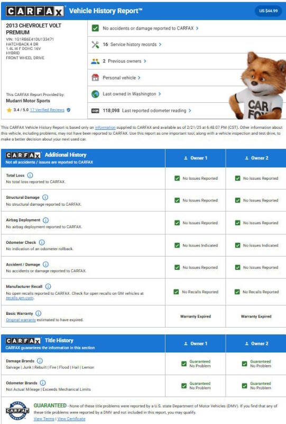
Task: Click Owner 2 Structural Damage checkmark
Action: click(x=237, y=200)
